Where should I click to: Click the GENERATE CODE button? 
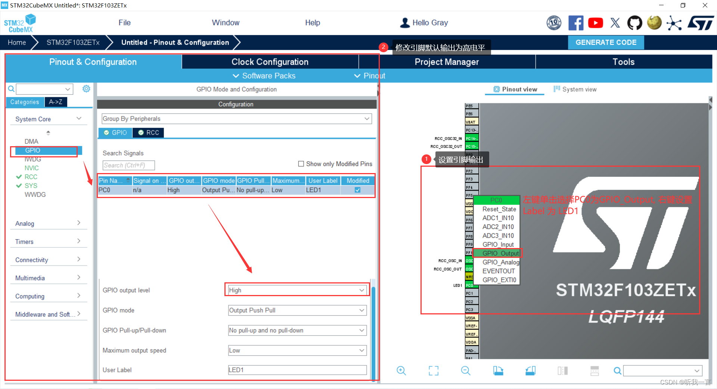point(606,43)
